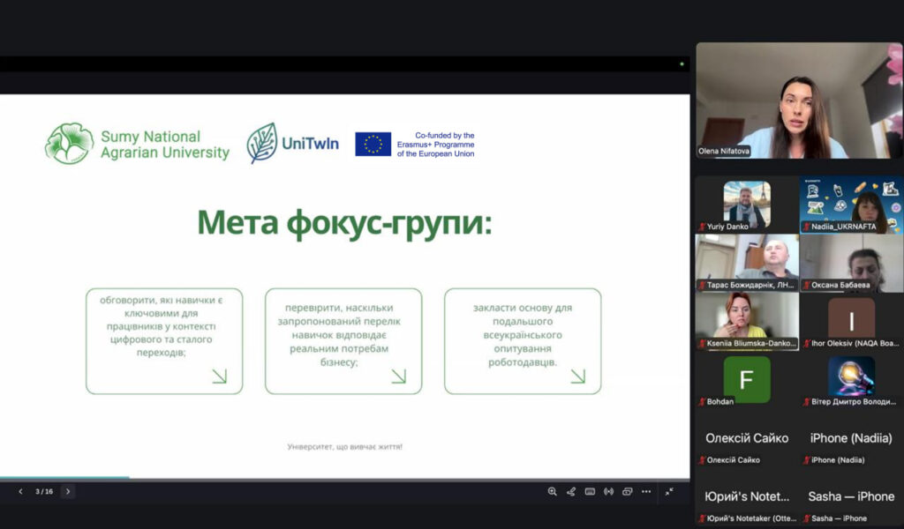
Task: Click the 3 / 16 slide counter
Action: click(x=44, y=491)
